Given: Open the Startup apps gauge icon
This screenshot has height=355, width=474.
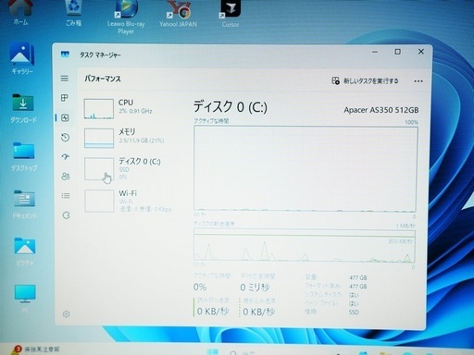Looking at the screenshot, I should tap(66, 157).
